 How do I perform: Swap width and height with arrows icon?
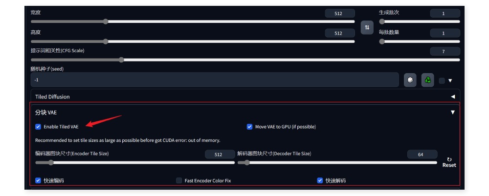click(367, 27)
